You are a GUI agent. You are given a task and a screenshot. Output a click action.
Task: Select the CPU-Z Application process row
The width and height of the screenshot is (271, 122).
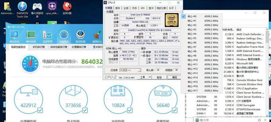[x=244, y=88]
